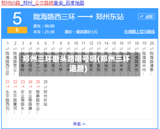
Task: Click transfer icon above station 19
Action: click(x=144, y=49)
